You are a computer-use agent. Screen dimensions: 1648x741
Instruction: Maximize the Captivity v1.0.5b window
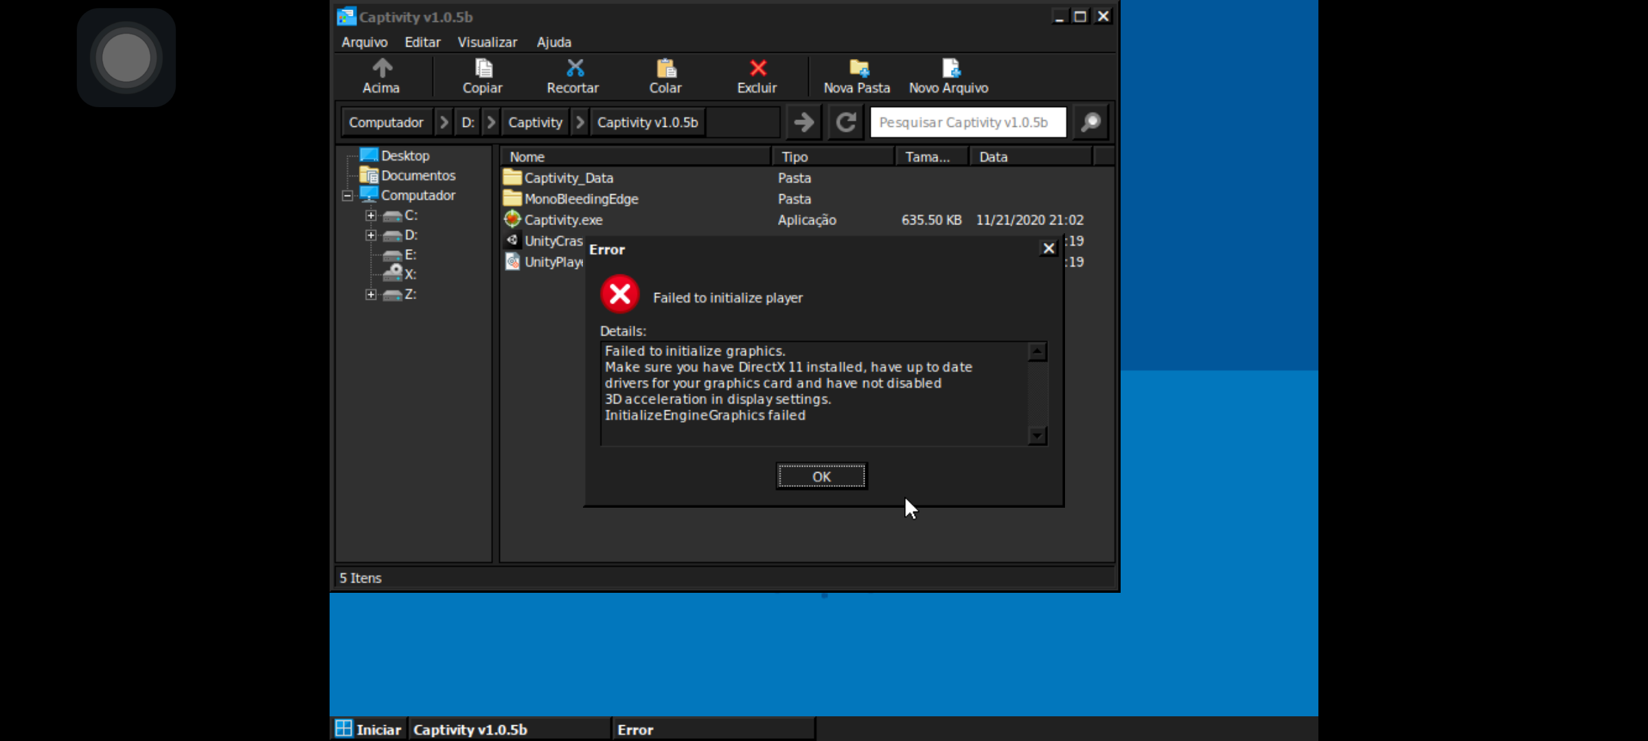pos(1080,16)
